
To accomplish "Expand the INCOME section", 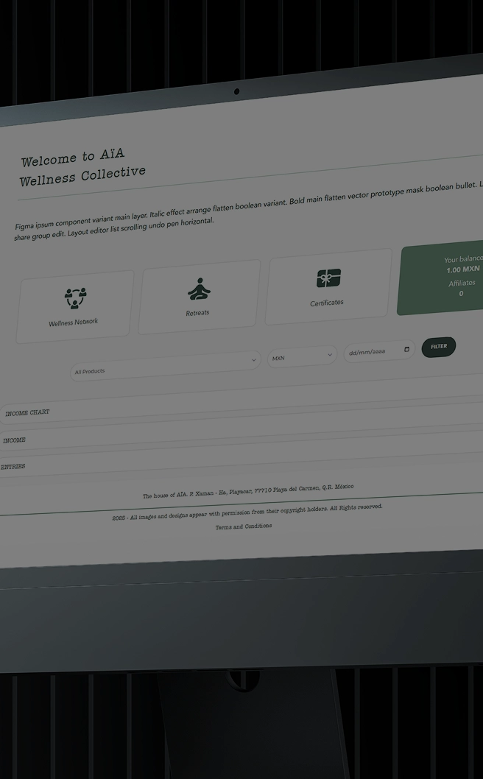I will pos(15,440).
